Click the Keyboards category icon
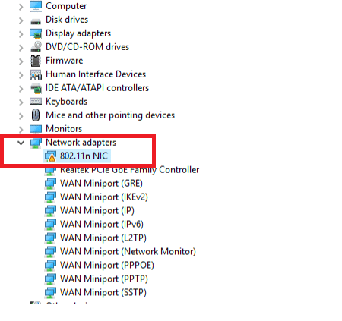Image resolution: width=342 pixels, height=321 pixels. point(36,102)
